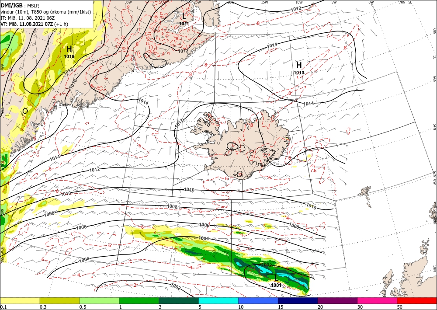Click the 5W longitude label

click(334, 2)
